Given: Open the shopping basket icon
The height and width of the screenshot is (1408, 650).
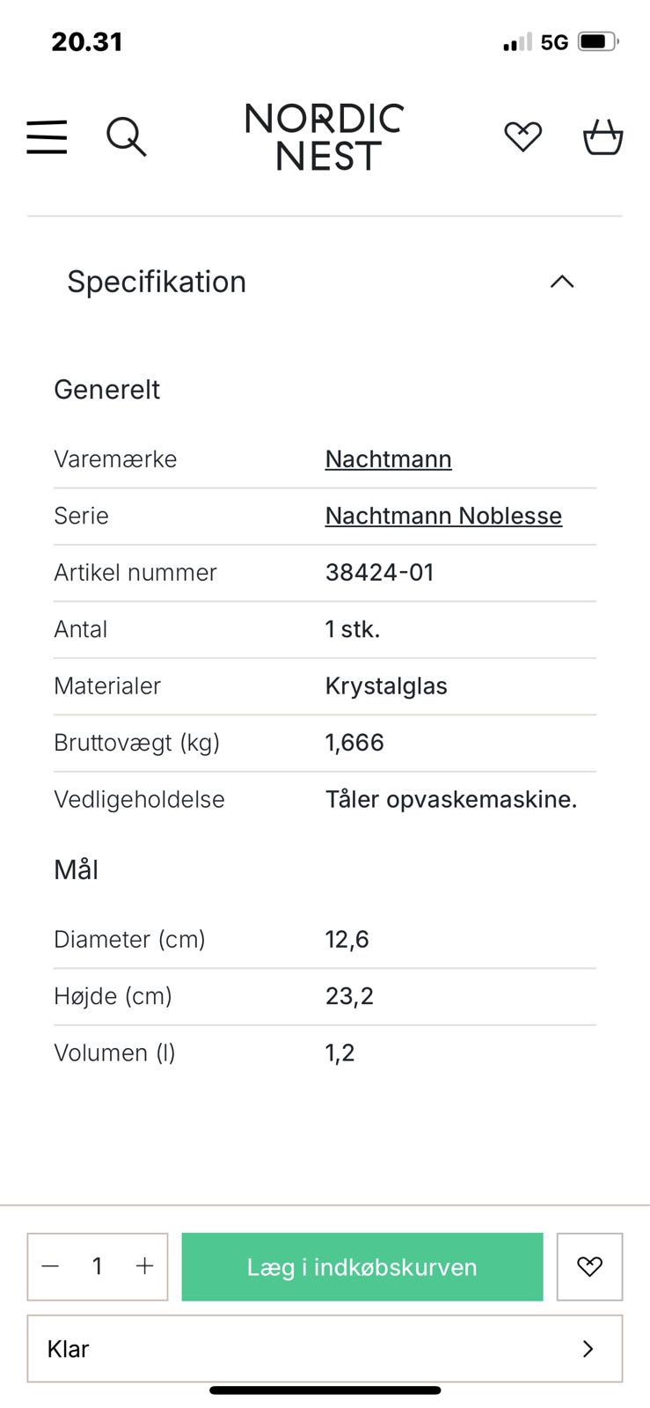Looking at the screenshot, I should click(x=603, y=137).
